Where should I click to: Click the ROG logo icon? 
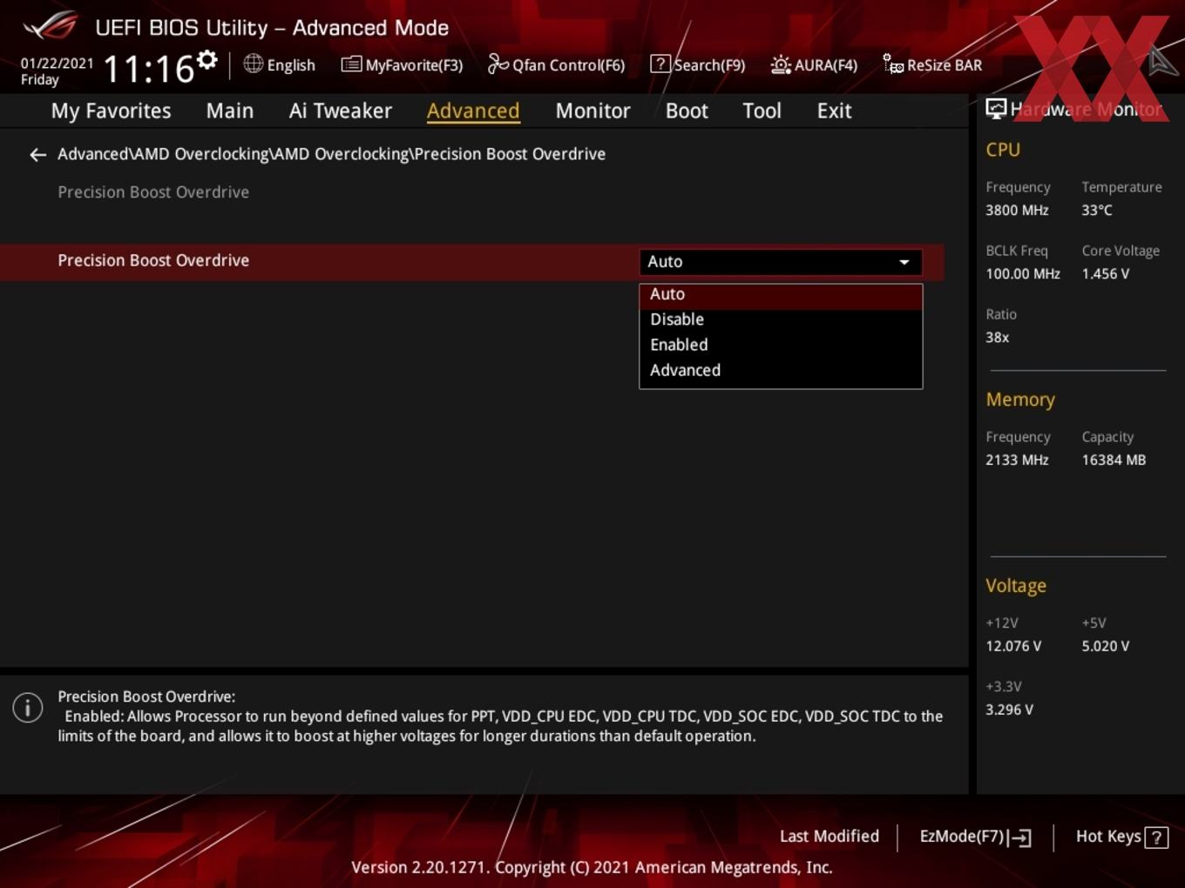point(51,26)
